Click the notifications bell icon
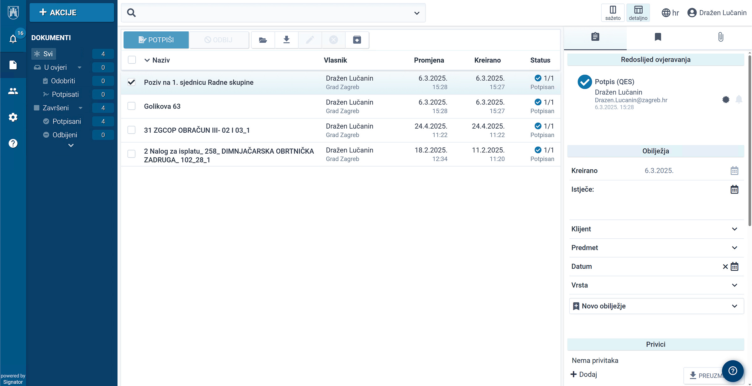Viewport: 752px width, 386px height. pyautogui.click(x=13, y=39)
